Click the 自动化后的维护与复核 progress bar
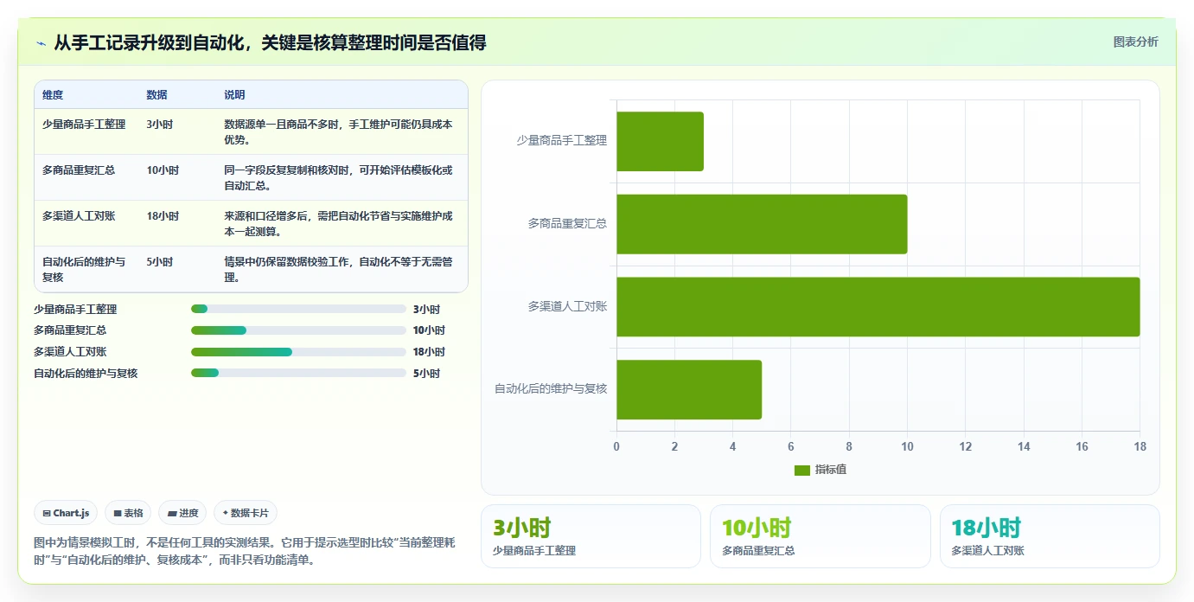Screen dimensions: 1194x602 point(298,373)
